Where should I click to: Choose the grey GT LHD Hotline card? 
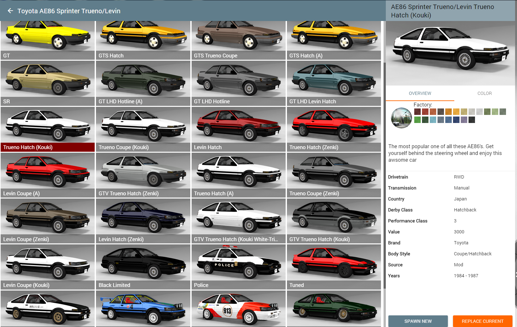click(238, 83)
